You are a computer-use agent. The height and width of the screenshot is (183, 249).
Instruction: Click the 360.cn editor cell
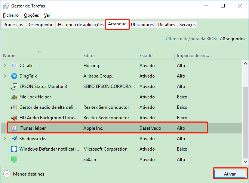point(90,160)
